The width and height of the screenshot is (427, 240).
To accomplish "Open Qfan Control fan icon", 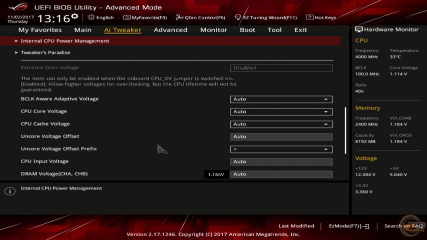I will point(179,17).
